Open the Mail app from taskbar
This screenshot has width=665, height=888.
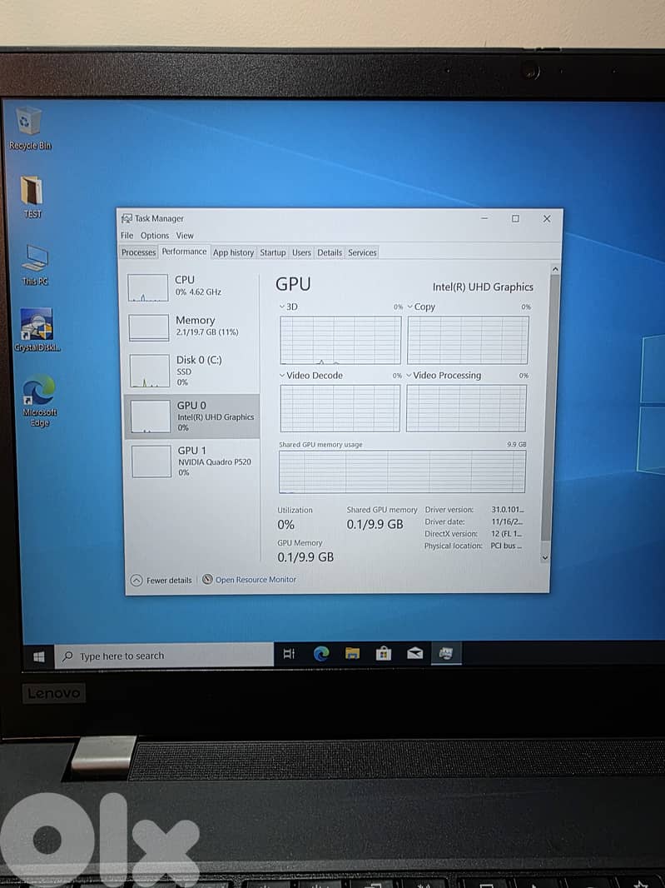(414, 654)
